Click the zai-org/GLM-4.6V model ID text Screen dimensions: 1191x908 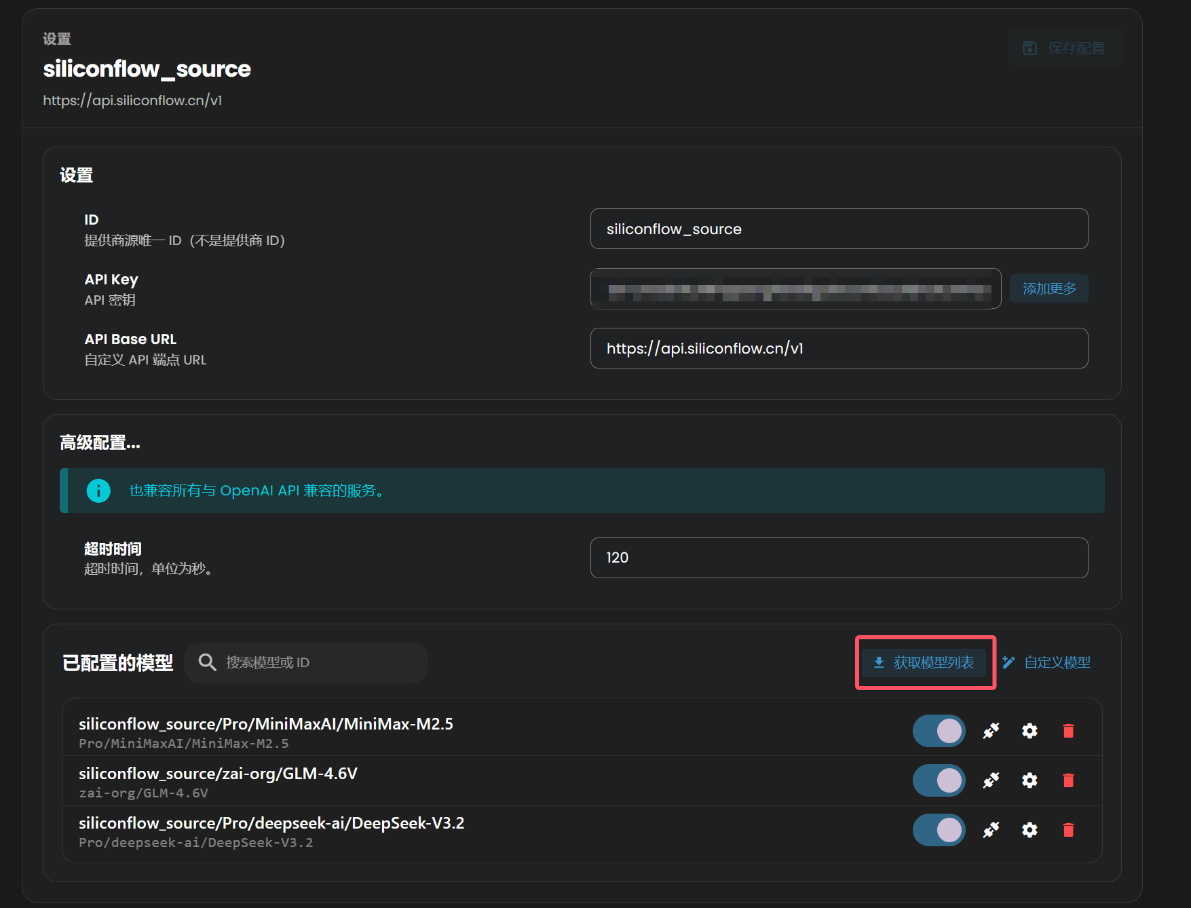[143, 793]
